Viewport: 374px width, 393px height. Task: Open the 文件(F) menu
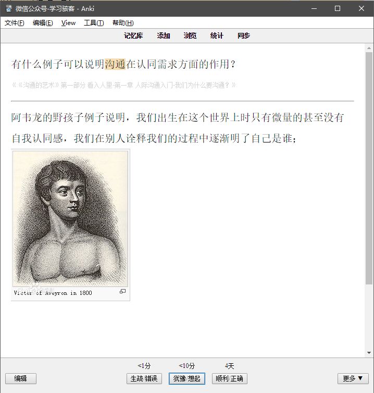[14, 23]
